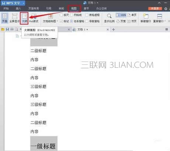170x151 pixels.
Task: Click the save icon in quick toolbar
Action: click(7, 29)
